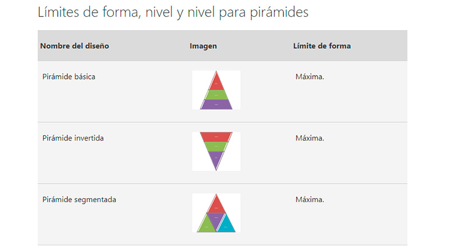Select the "Pirámide básica" row label
Image resolution: width=449 pixels, height=252 pixels.
point(68,77)
